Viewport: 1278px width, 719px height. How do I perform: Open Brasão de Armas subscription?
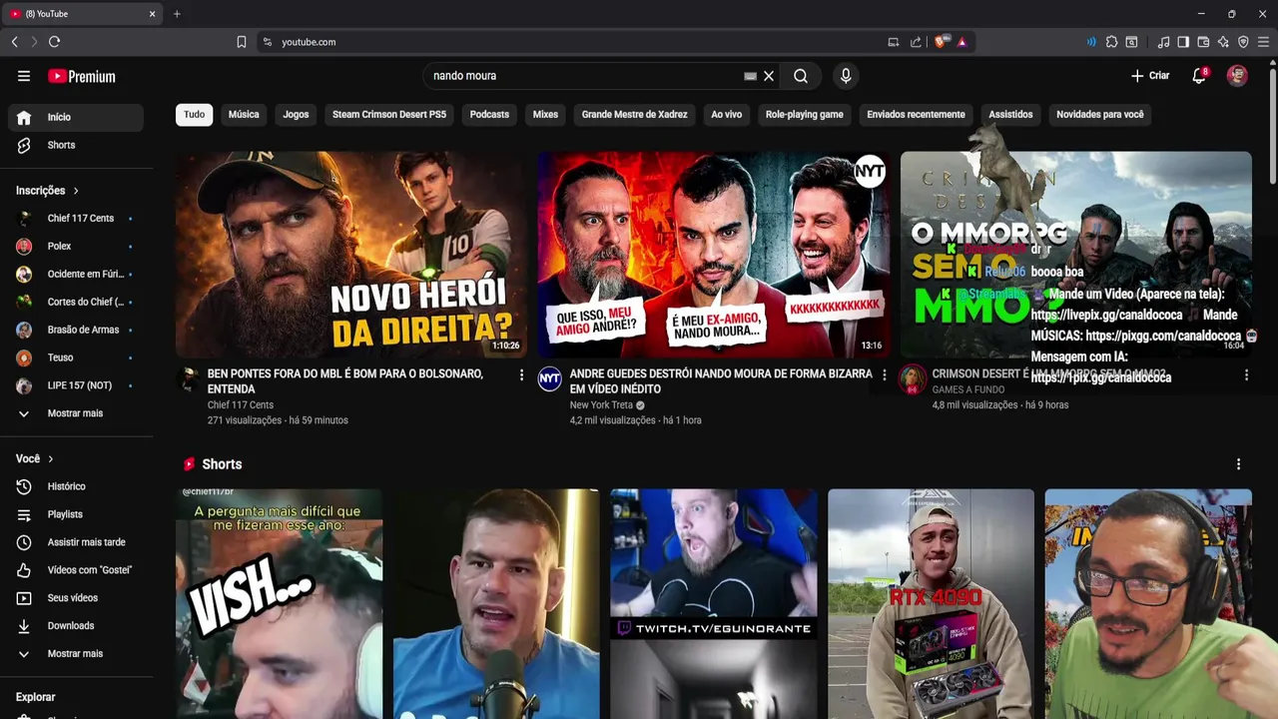(x=76, y=330)
